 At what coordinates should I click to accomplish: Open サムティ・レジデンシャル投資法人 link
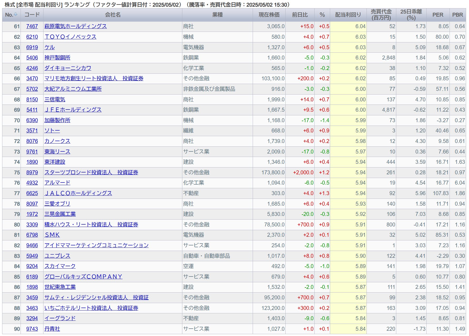tap(96, 298)
